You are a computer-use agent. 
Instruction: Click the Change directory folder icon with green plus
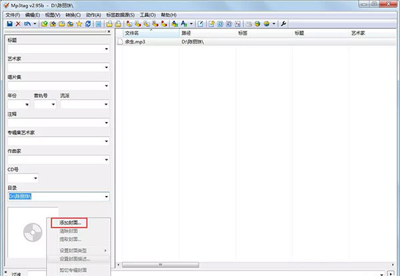[x=45, y=24]
